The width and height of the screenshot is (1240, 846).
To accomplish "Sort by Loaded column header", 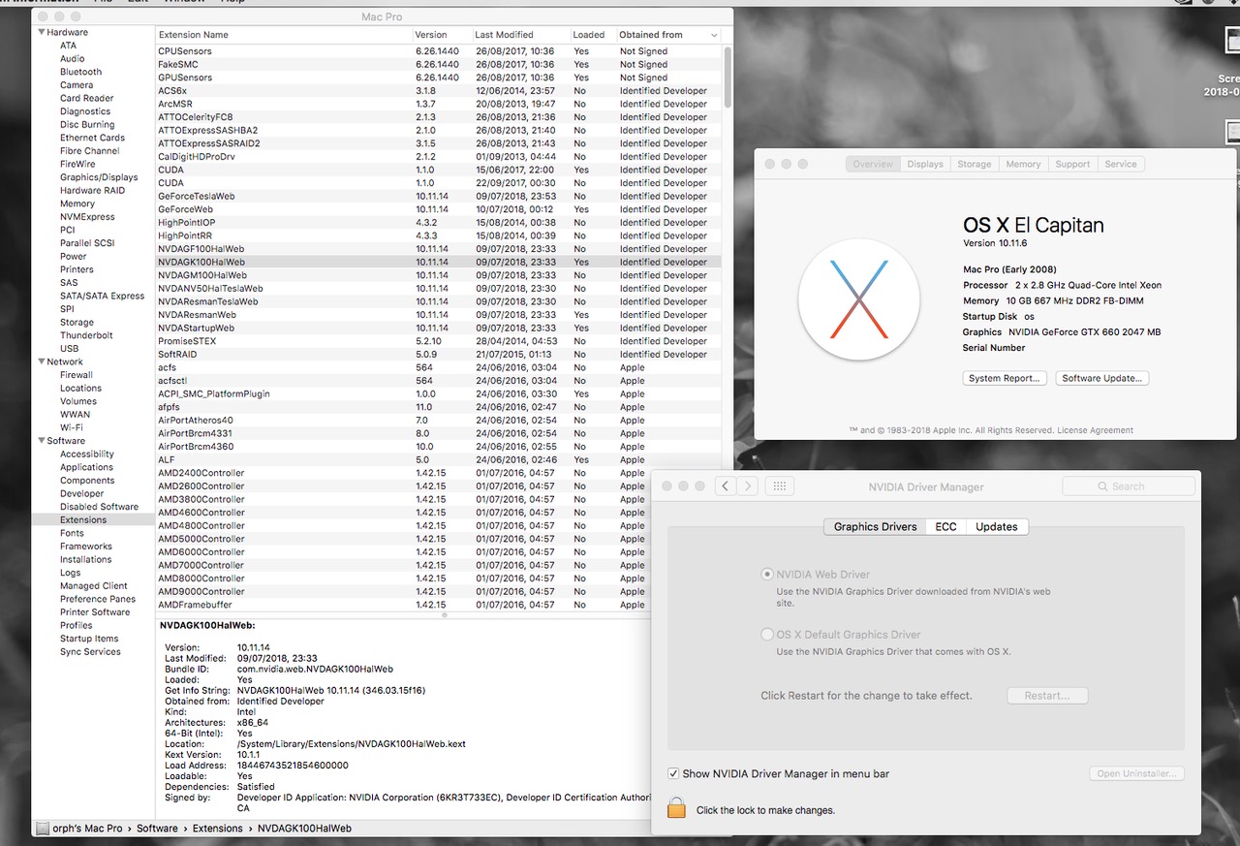I will tap(594, 35).
